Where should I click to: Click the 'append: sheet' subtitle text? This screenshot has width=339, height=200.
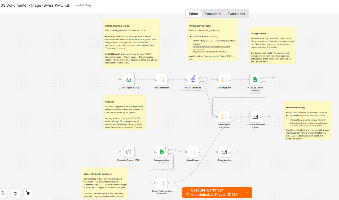click(255, 93)
